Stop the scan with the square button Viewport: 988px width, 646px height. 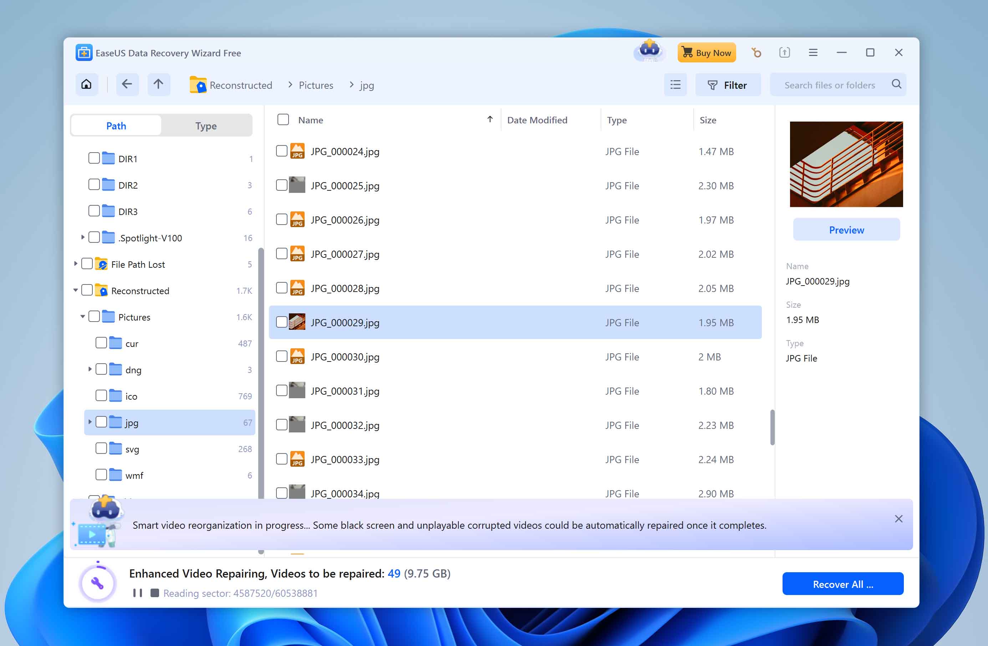tap(154, 593)
